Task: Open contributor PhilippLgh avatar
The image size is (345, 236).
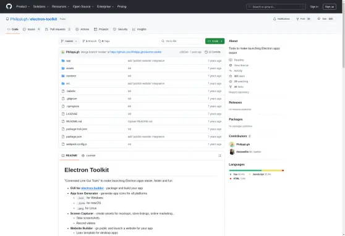Action: point(232,145)
